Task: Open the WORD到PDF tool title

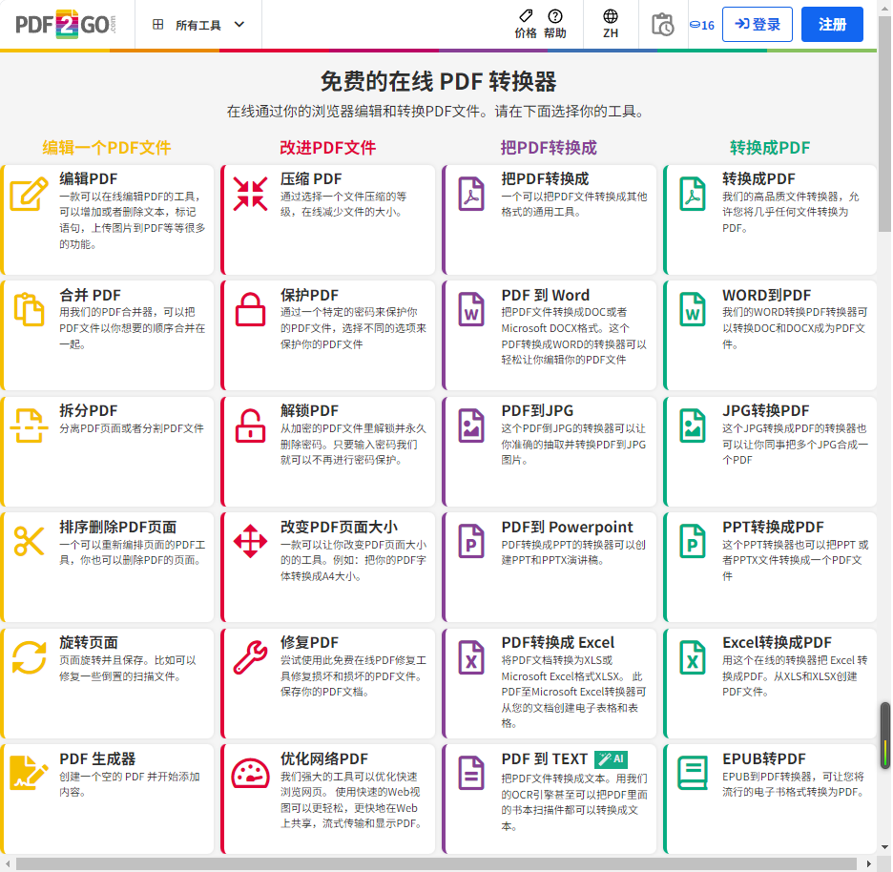Action: tap(766, 295)
